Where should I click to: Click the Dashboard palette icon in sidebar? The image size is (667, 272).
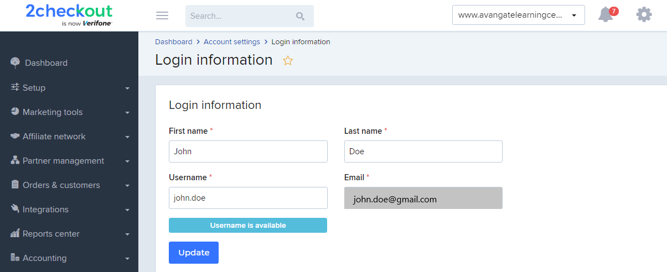click(15, 62)
